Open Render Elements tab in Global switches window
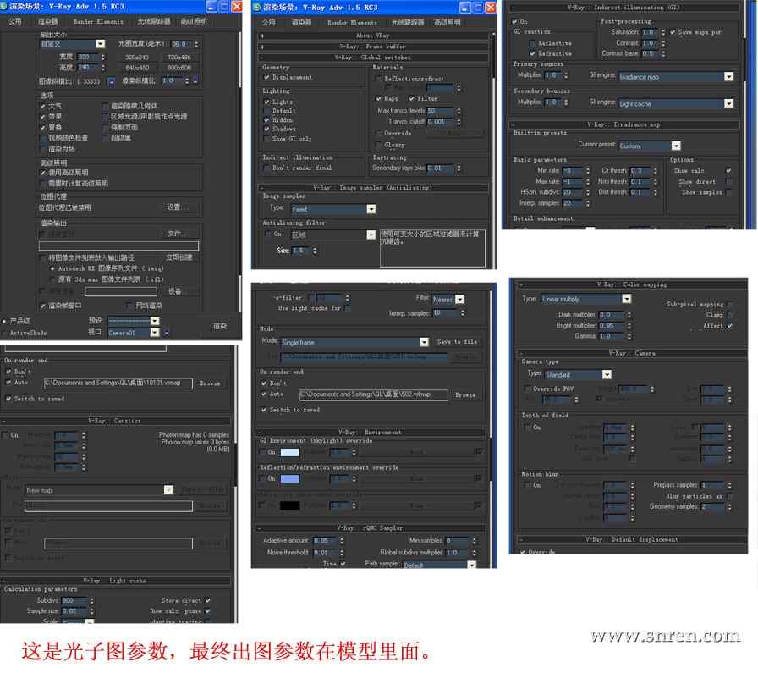758x673 pixels. pos(352,23)
